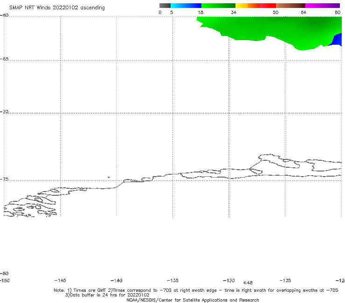Click the gray segment of the color bar
This screenshot has height=303, width=345.
tap(165, 6)
